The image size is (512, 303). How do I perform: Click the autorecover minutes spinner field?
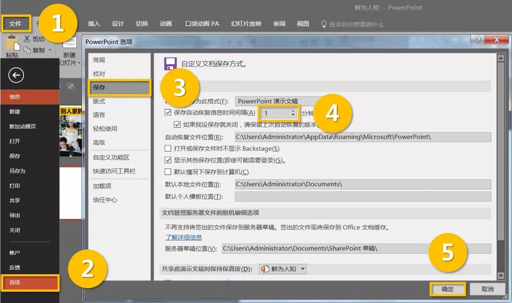tap(279, 113)
